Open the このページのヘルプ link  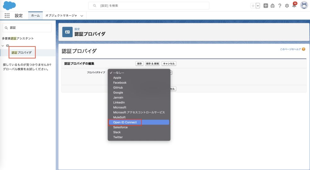click(290, 49)
